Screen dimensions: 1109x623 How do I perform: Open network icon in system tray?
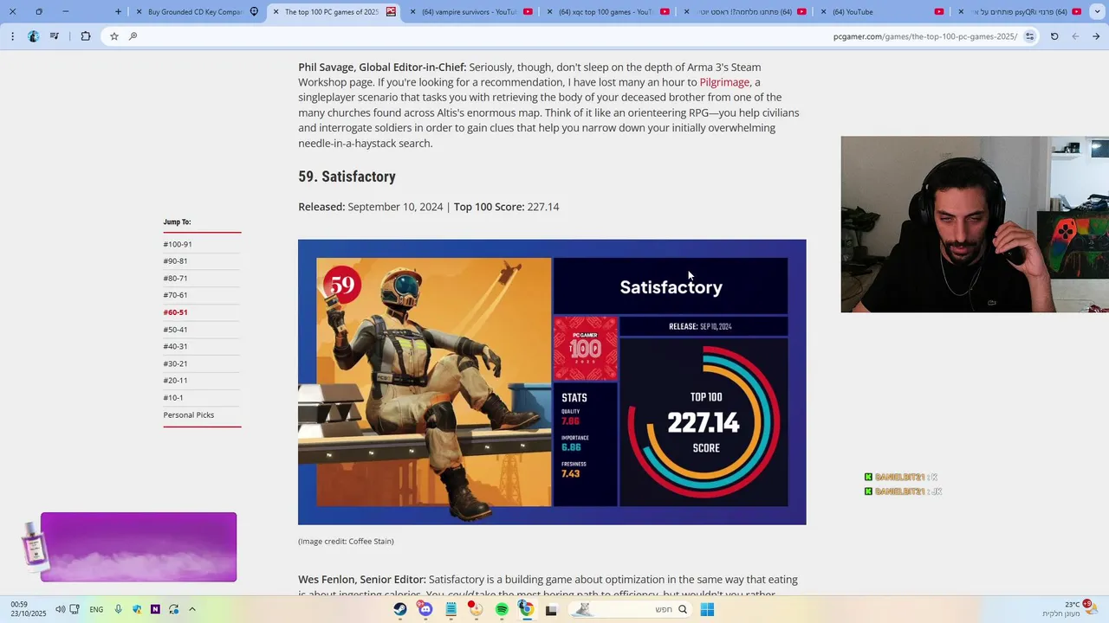75,609
